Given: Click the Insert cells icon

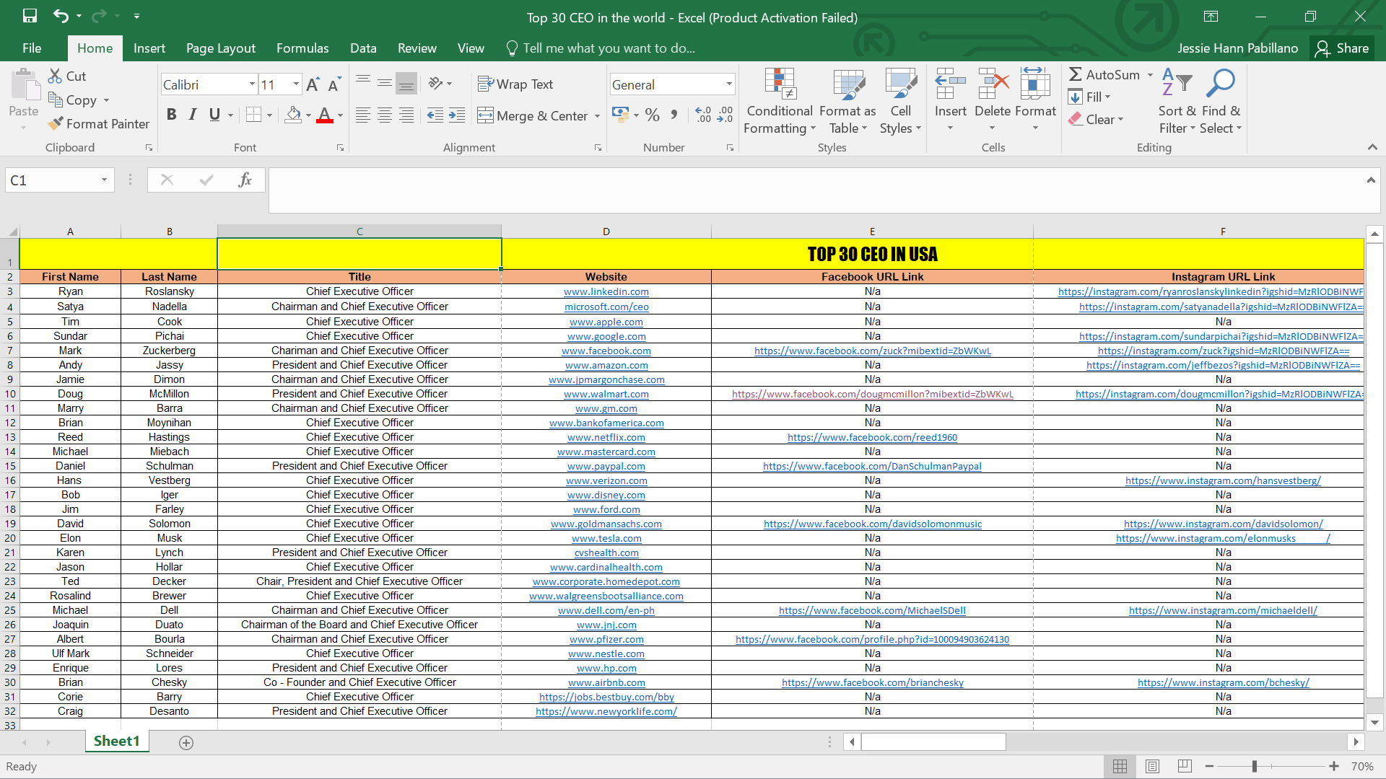Looking at the screenshot, I should 951,84.
